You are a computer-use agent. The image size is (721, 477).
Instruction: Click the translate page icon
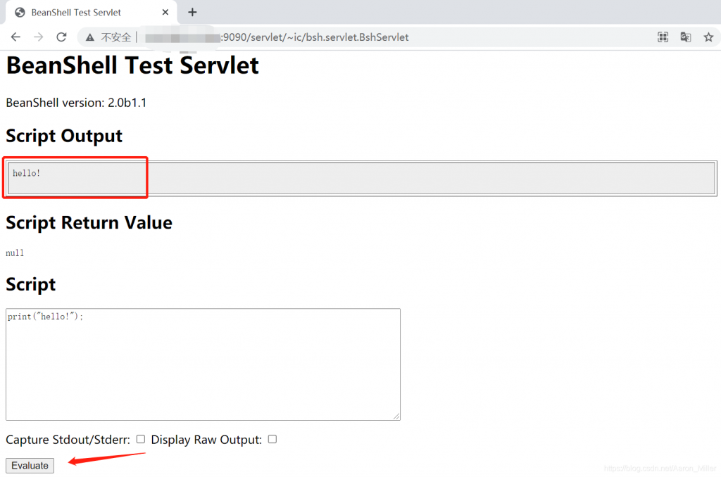pyautogui.click(x=685, y=37)
